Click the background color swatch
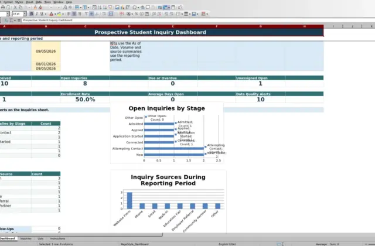This screenshot has width=375, height=246. [59, 14]
